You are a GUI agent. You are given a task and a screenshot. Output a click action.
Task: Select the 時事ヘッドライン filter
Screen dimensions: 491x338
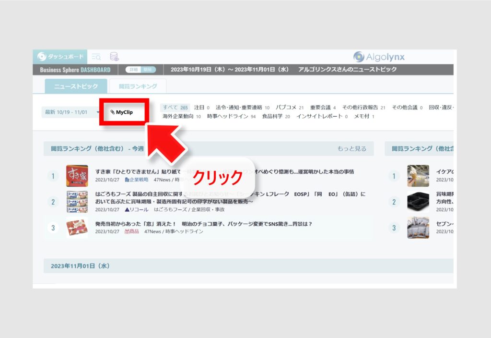[231, 116]
